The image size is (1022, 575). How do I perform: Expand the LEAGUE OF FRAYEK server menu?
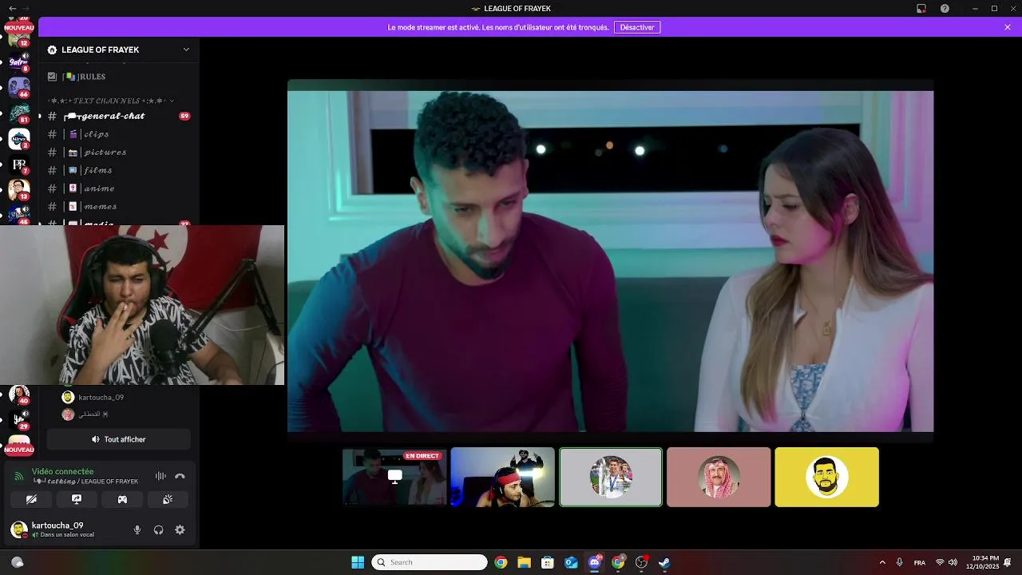pyautogui.click(x=119, y=50)
